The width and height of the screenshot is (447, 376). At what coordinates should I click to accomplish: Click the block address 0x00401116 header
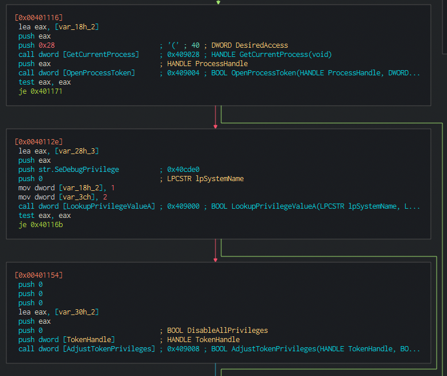[x=38, y=18]
